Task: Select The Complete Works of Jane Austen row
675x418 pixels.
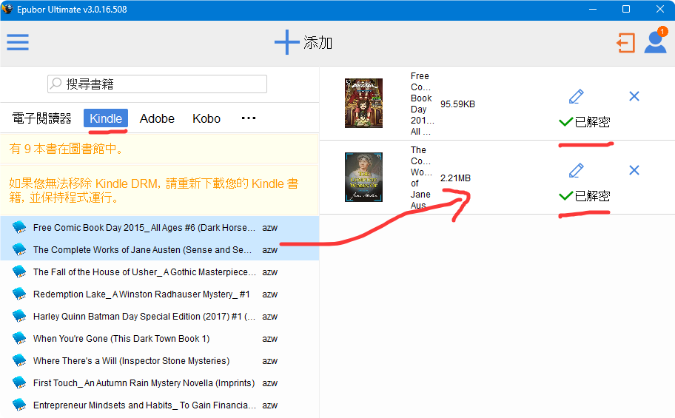Action: click(x=160, y=249)
